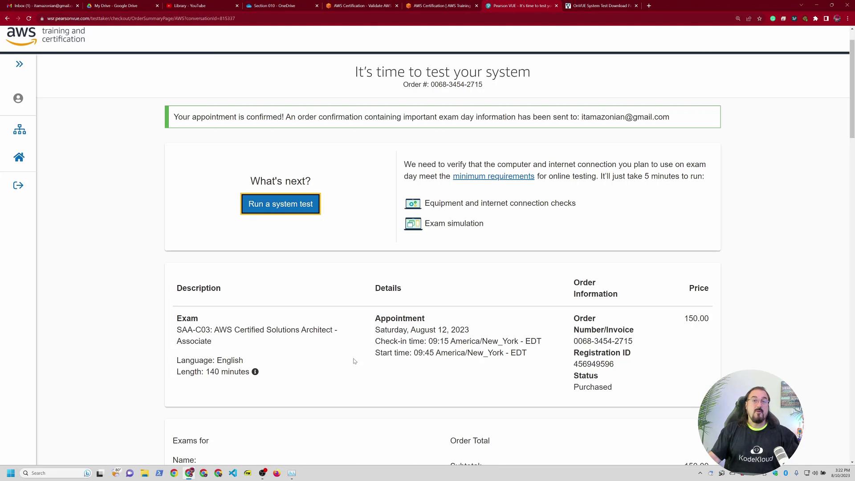Open the Chrome three-dot menu
The image size is (855, 481).
pyautogui.click(x=848, y=19)
